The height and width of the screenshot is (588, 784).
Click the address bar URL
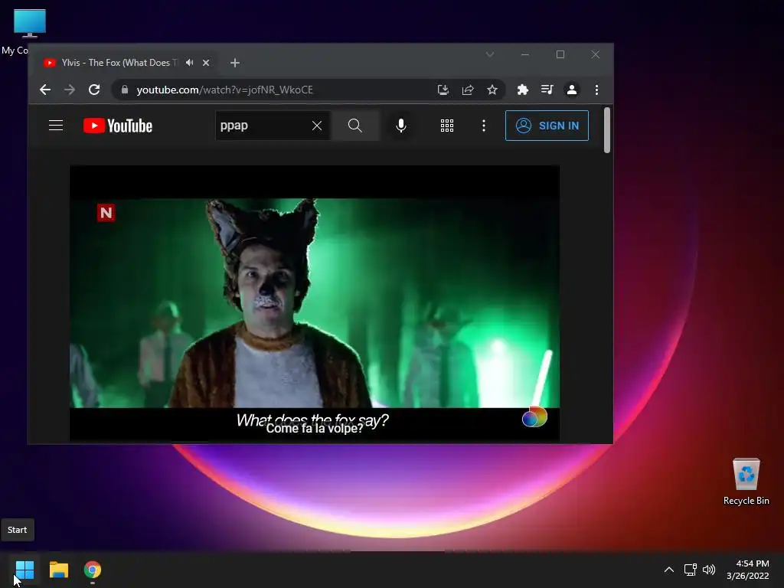click(x=224, y=90)
